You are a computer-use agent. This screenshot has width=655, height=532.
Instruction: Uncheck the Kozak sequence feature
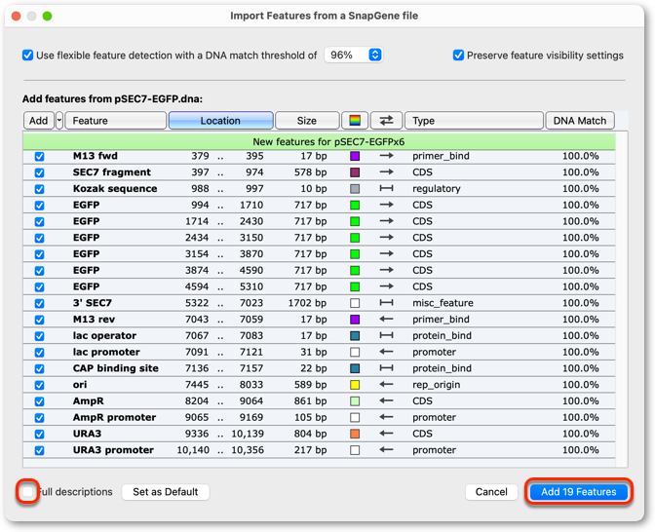39,189
